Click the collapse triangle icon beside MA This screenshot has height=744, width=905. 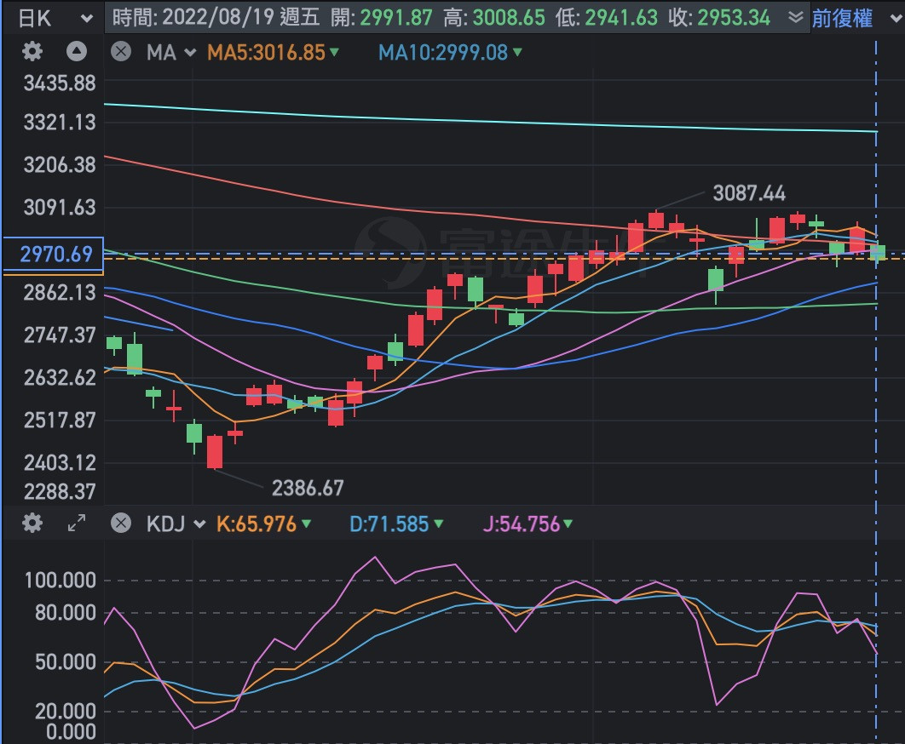pos(77,52)
